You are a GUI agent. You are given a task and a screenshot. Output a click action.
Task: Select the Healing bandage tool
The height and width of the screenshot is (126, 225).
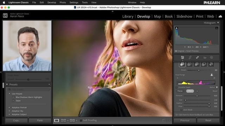click(197, 57)
